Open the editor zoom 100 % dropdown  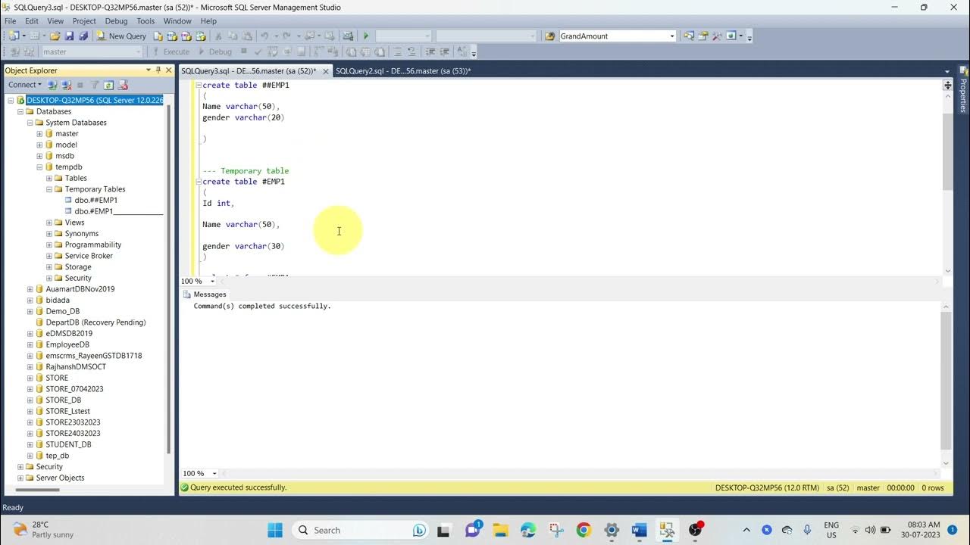(x=213, y=281)
